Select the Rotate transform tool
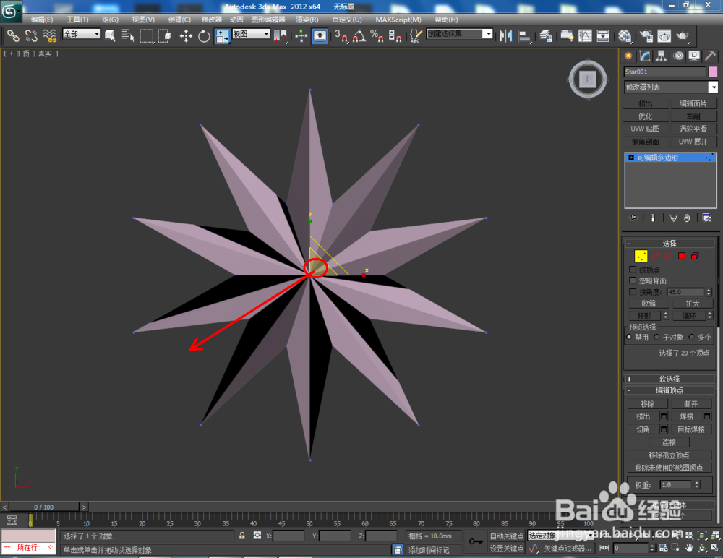This screenshot has height=558, width=723. [x=204, y=35]
